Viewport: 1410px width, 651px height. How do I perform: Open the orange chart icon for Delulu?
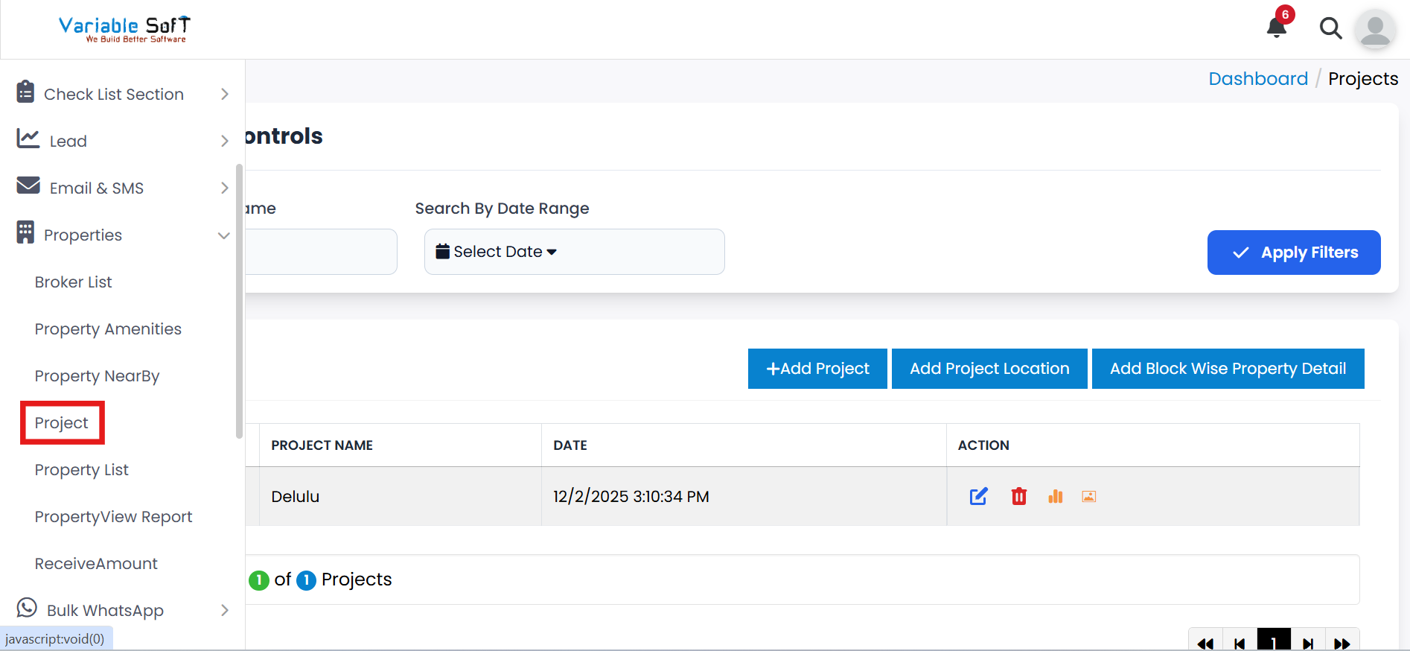point(1055,496)
